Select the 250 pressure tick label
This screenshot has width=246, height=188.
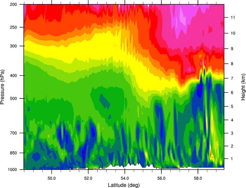click(14, 27)
